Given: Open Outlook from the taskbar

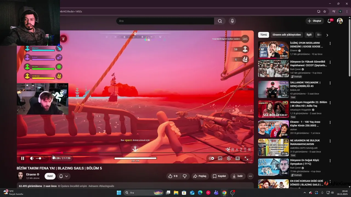Looking at the screenshot, I should tap(192, 193).
